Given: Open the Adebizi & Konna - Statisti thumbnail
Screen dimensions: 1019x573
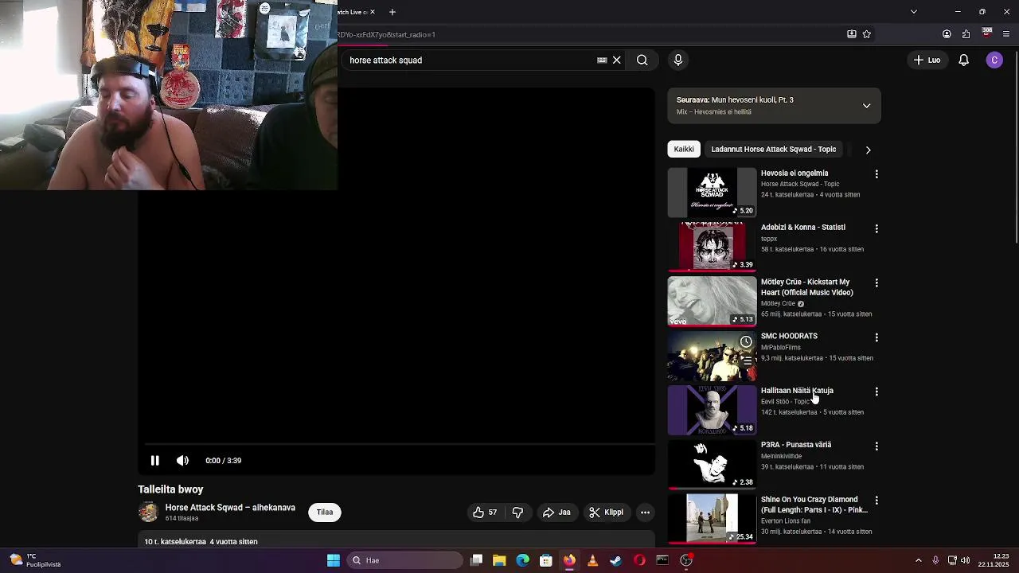Looking at the screenshot, I should coord(712,247).
